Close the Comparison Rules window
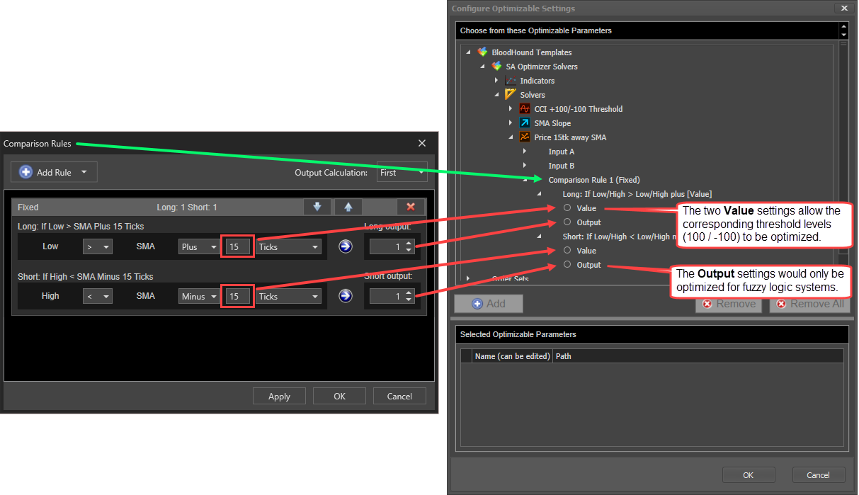Image resolution: width=859 pixels, height=495 pixels. click(422, 143)
